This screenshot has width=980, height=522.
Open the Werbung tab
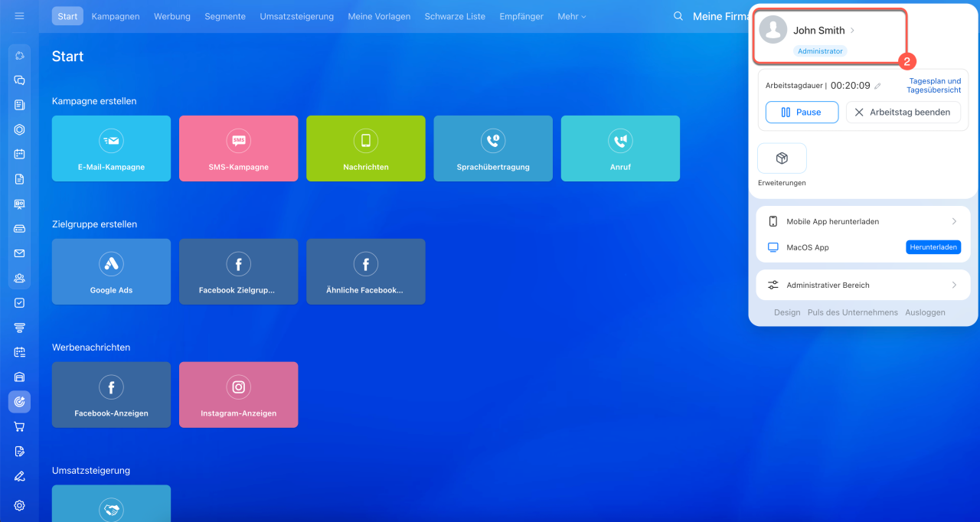coord(172,16)
